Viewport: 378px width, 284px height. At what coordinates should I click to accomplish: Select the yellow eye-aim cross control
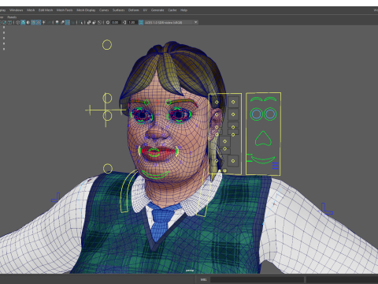(106, 110)
